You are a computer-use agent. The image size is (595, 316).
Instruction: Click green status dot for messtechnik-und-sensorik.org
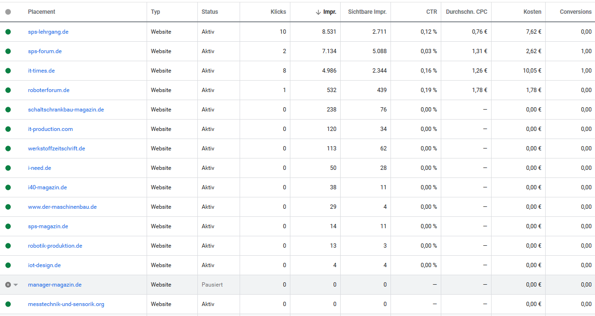coord(8,304)
